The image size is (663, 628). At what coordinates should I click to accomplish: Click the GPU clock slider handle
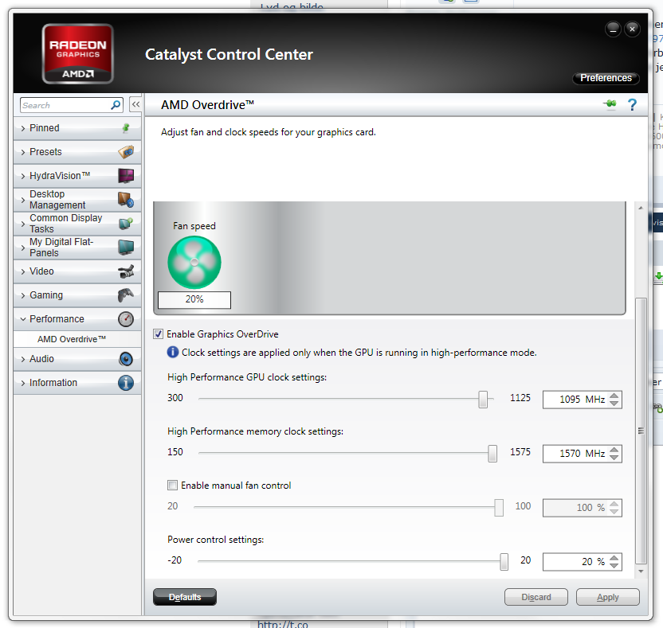(x=483, y=399)
